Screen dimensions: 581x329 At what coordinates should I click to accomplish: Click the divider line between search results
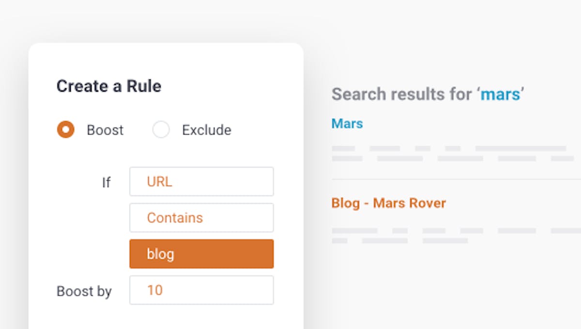(456, 179)
